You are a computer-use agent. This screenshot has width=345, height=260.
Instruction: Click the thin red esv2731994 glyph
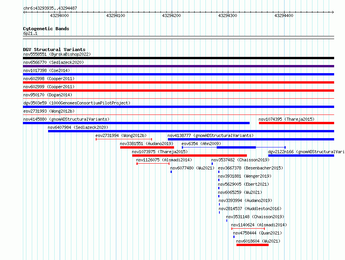[124, 139]
